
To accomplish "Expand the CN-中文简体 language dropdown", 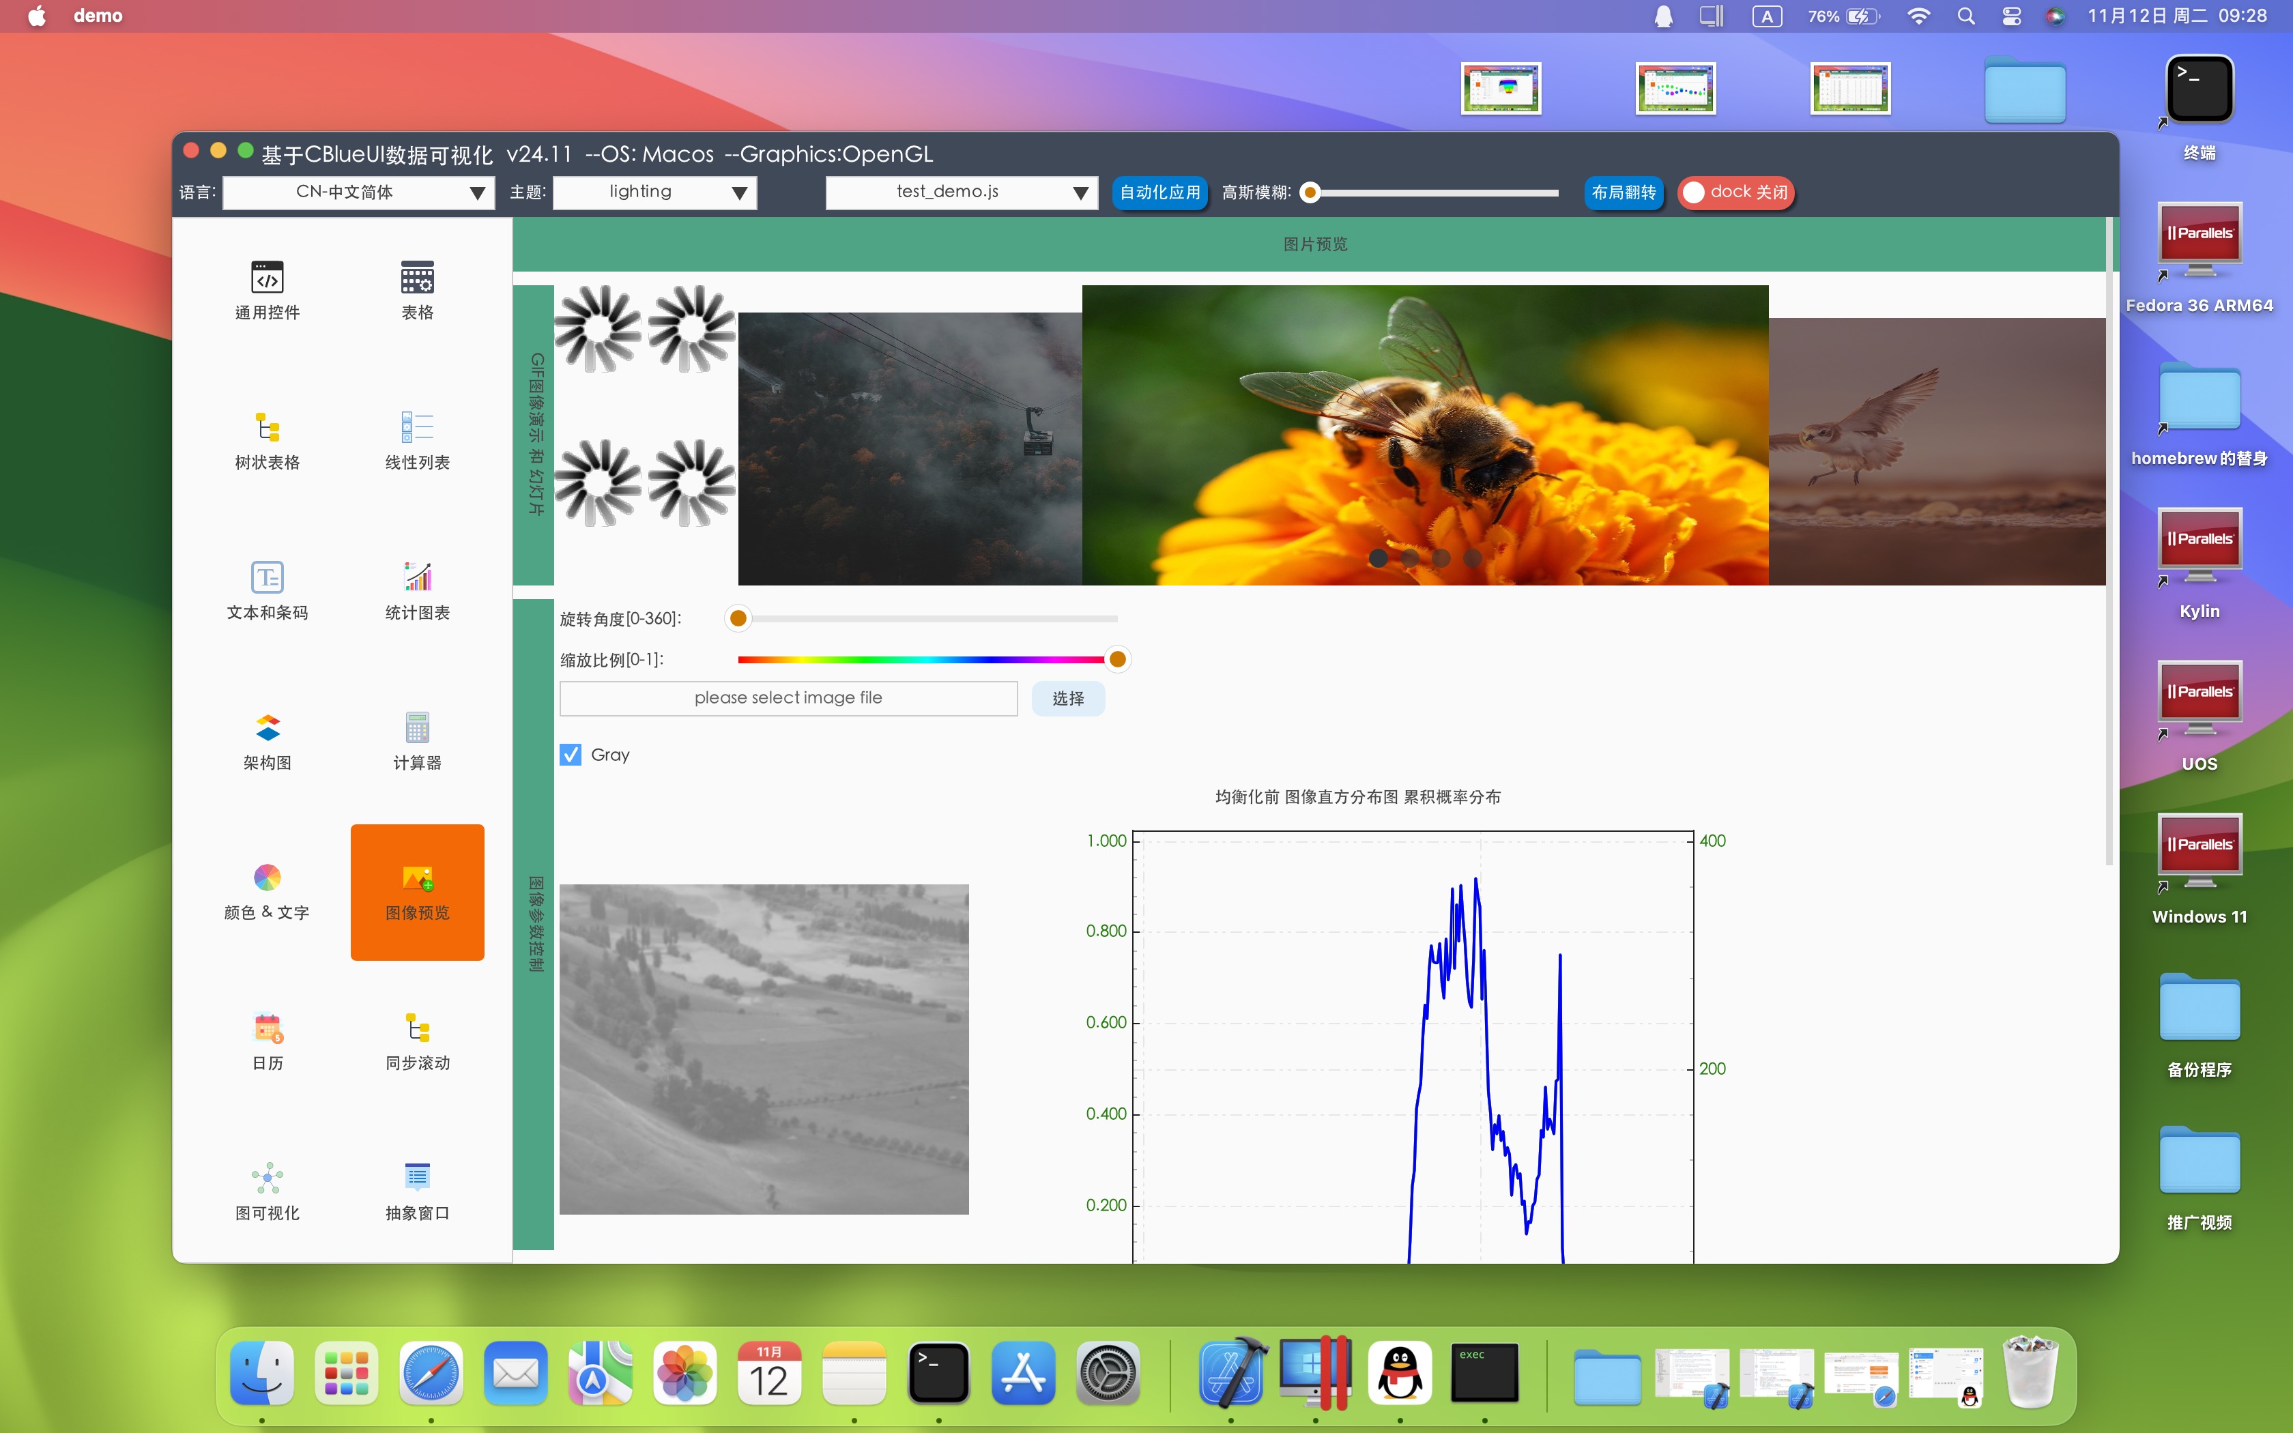I will coord(360,192).
